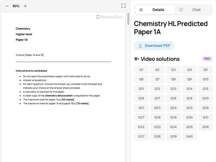Click the PRO badge

click(x=206, y=59)
